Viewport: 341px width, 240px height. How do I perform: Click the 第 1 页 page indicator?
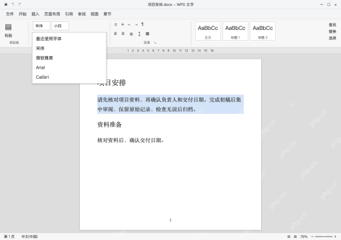coord(9,237)
